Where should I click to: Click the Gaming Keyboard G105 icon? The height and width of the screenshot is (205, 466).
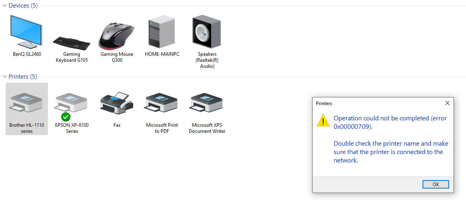72,41
